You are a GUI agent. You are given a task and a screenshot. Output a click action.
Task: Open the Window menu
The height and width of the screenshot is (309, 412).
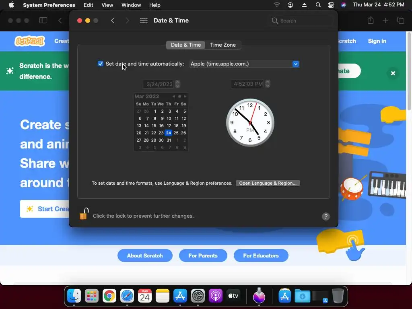(x=131, y=5)
